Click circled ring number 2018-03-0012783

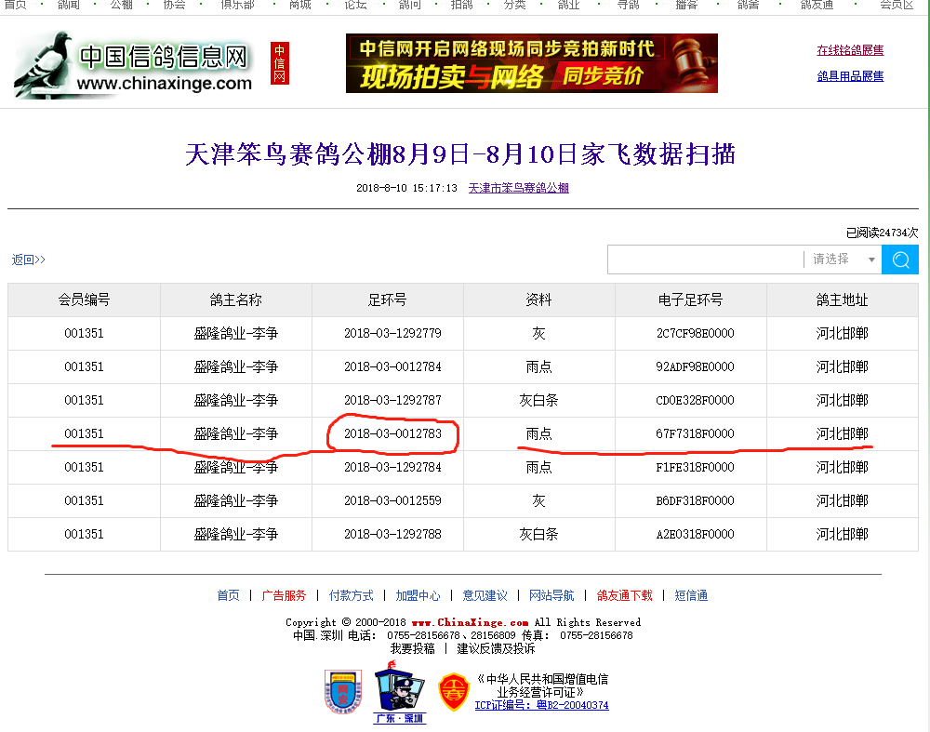392,433
